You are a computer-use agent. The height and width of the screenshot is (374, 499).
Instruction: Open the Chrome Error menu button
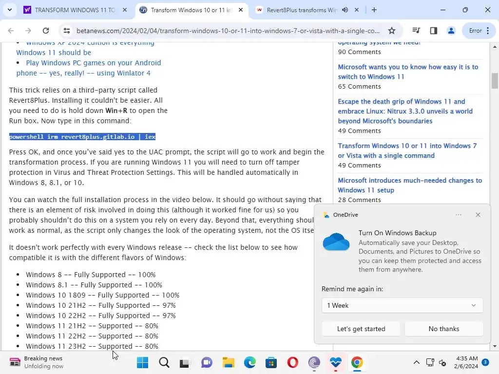click(479, 31)
